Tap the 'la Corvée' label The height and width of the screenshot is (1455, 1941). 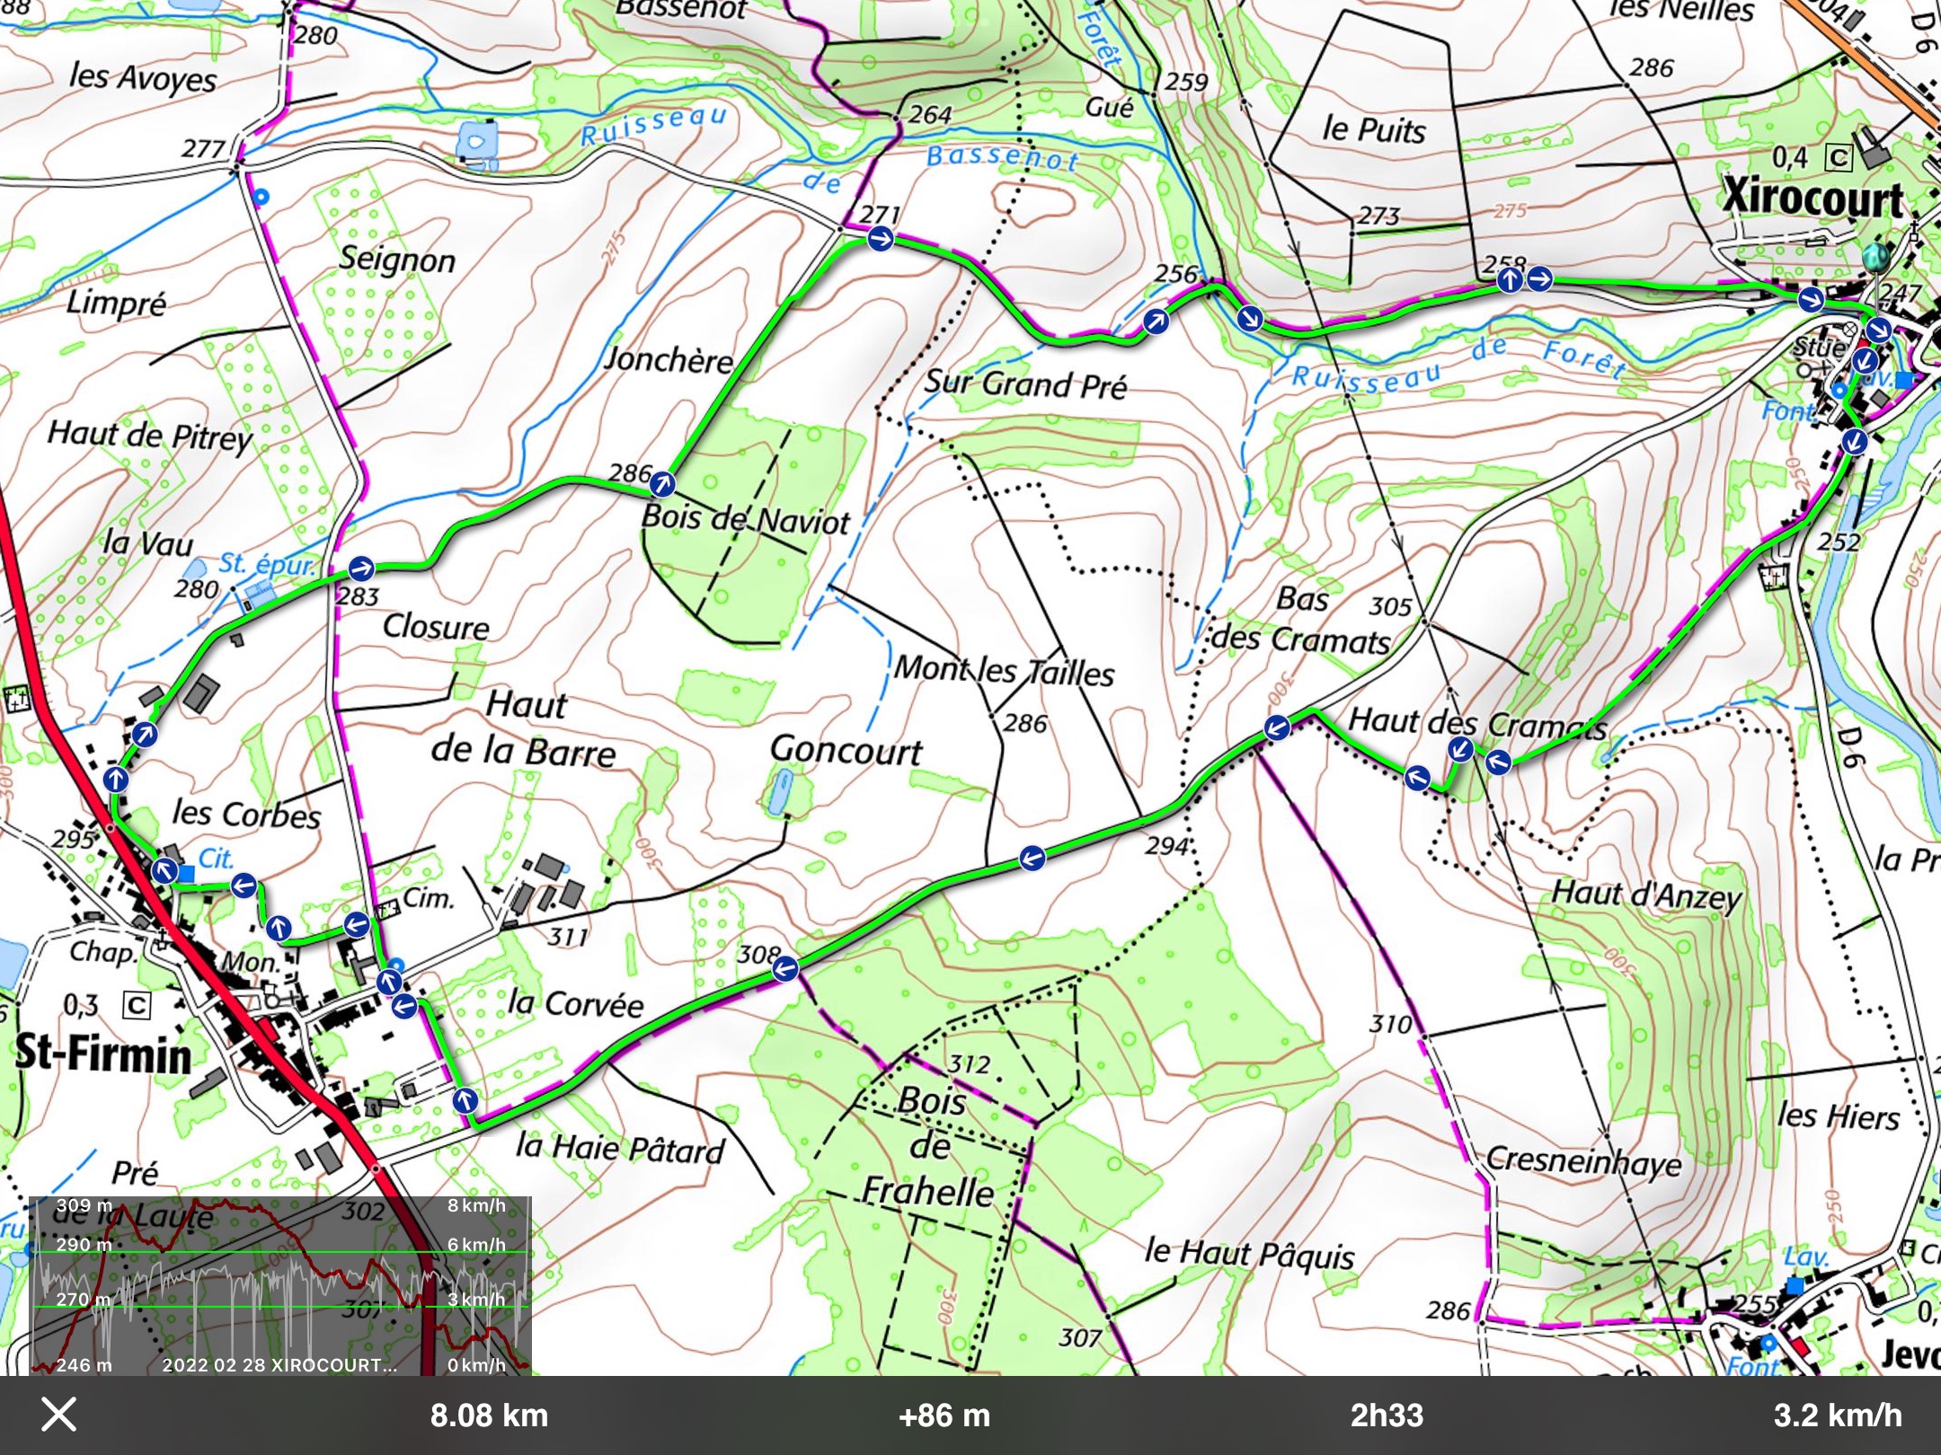point(575,1003)
